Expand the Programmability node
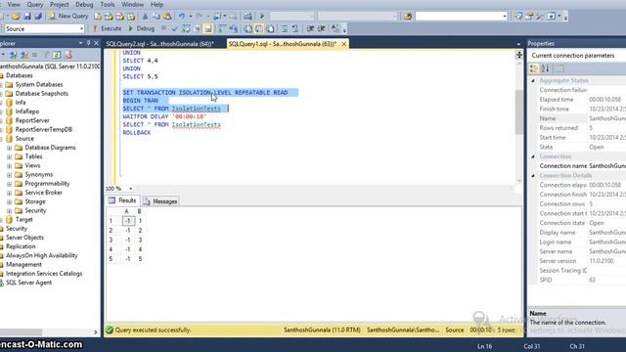 click(x=9, y=184)
